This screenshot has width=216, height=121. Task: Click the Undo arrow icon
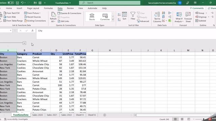(22, 3)
